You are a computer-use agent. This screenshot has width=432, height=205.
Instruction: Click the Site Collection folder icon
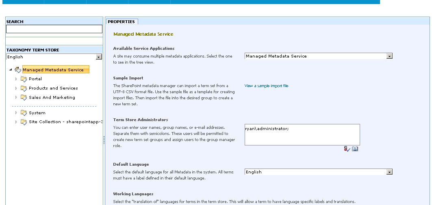point(24,122)
